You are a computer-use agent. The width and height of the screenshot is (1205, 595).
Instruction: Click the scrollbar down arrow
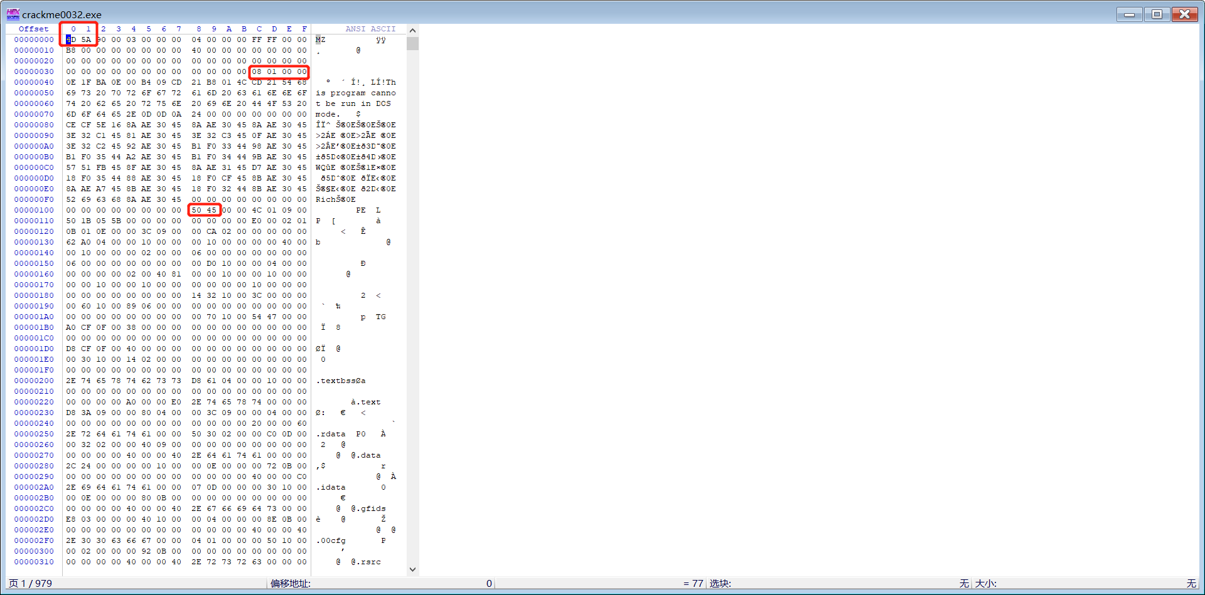coord(412,569)
